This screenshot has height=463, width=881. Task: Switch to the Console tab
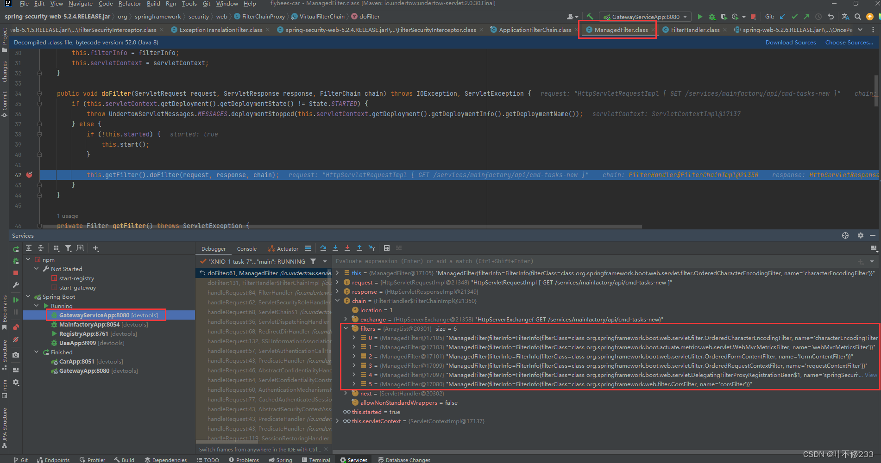[246, 249]
